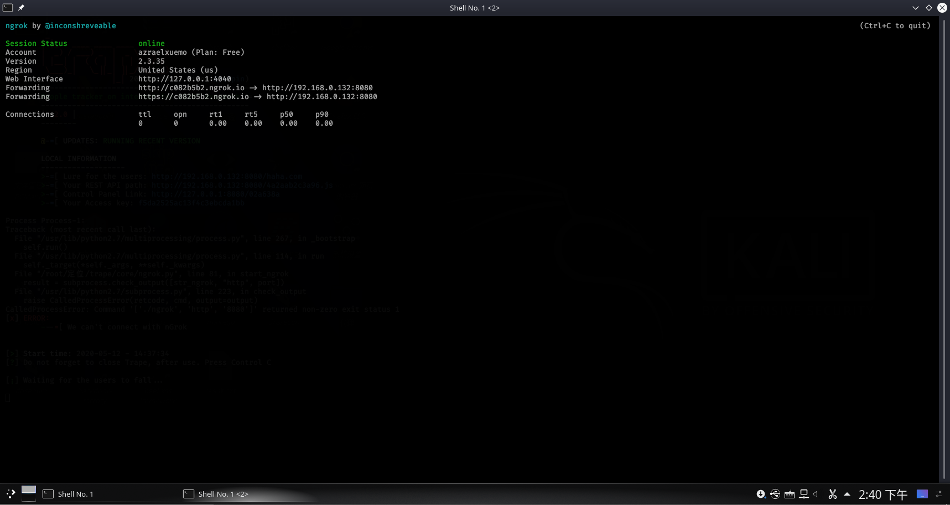Click the terminal vertical scrollbar
The image size is (950, 505).
tap(944, 249)
